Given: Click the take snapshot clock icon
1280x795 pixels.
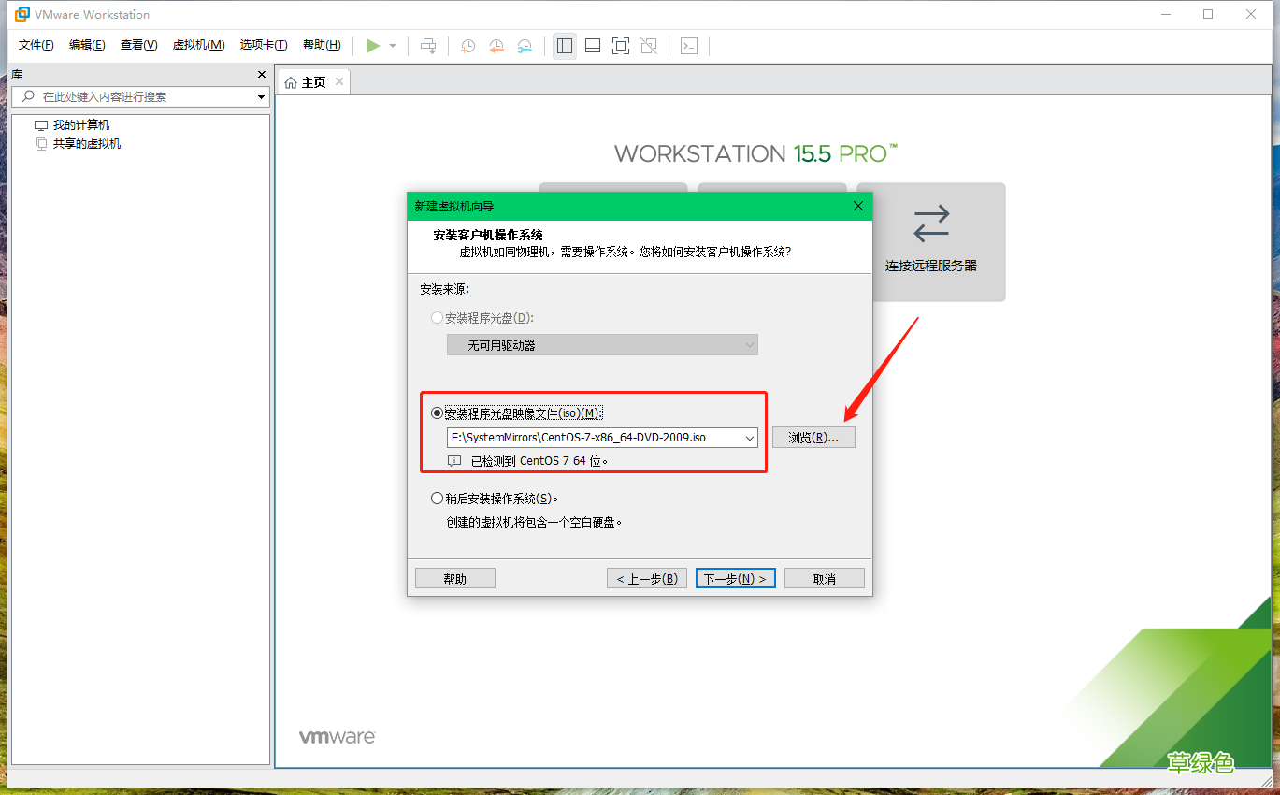Looking at the screenshot, I should [x=467, y=45].
